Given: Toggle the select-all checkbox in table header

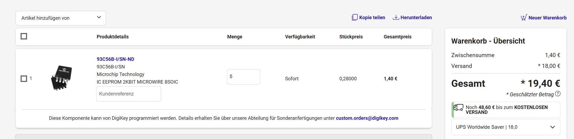Looking at the screenshot, I should (24, 36).
